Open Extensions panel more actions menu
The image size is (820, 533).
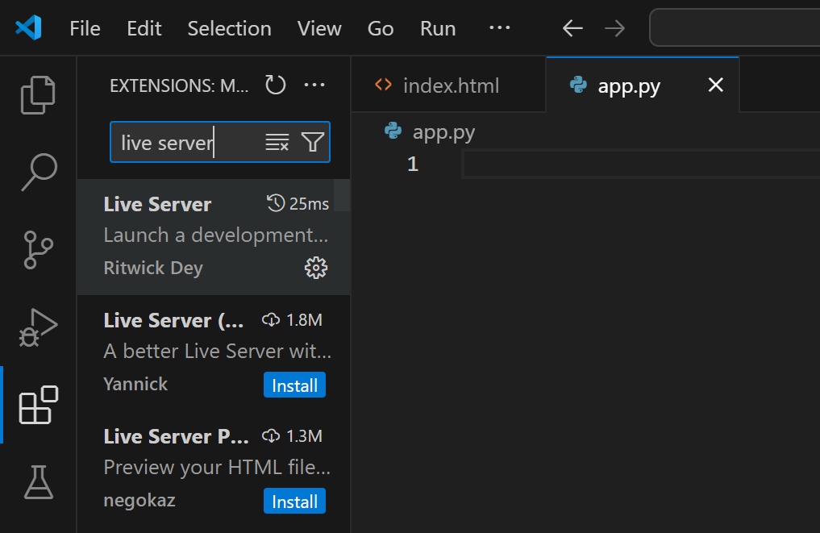click(x=314, y=85)
